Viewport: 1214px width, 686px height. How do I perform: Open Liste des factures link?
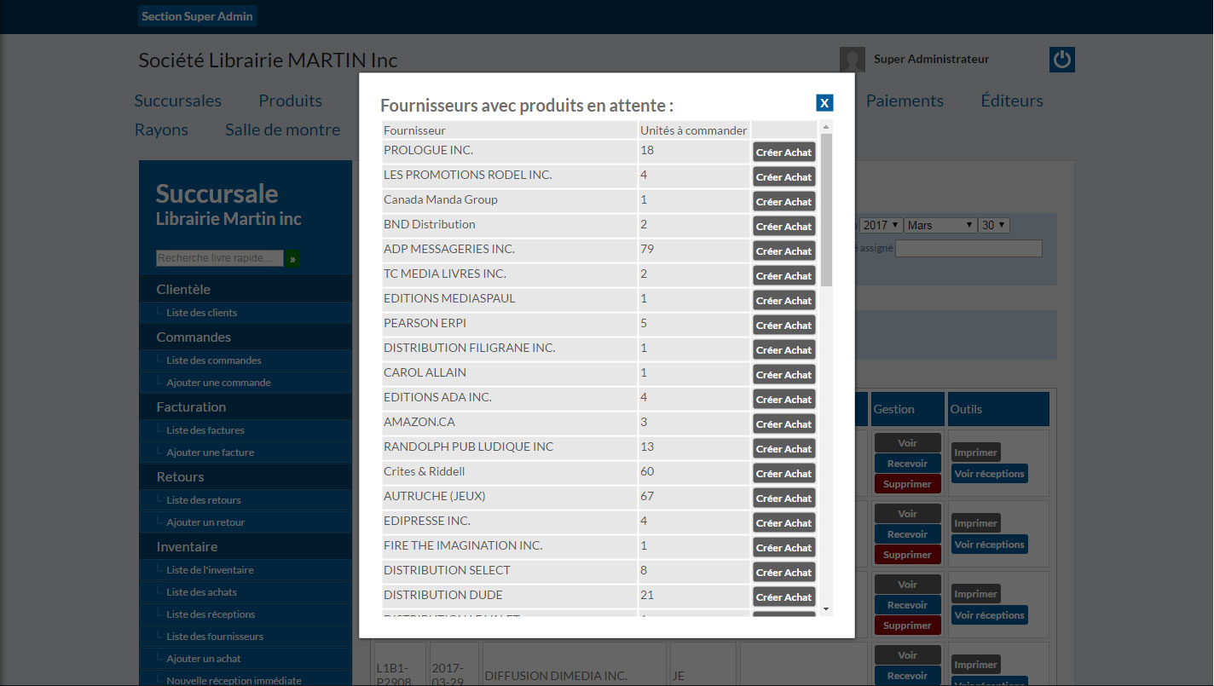coord(205,430)
